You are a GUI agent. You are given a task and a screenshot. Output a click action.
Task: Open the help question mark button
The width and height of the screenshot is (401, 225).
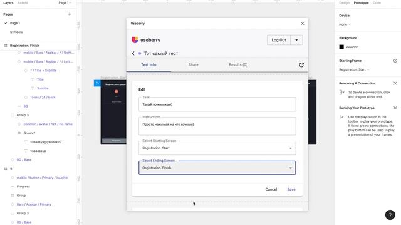pyautogui.click(x=390, y=215)
